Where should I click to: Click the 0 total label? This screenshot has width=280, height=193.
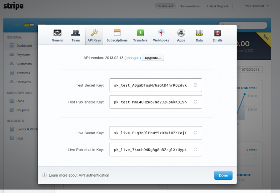coord(251,150)
